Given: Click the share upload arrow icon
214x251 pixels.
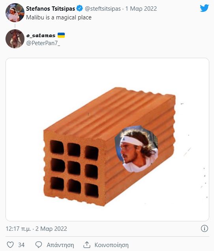Looking at the screenshot, I should coord(87,245).
